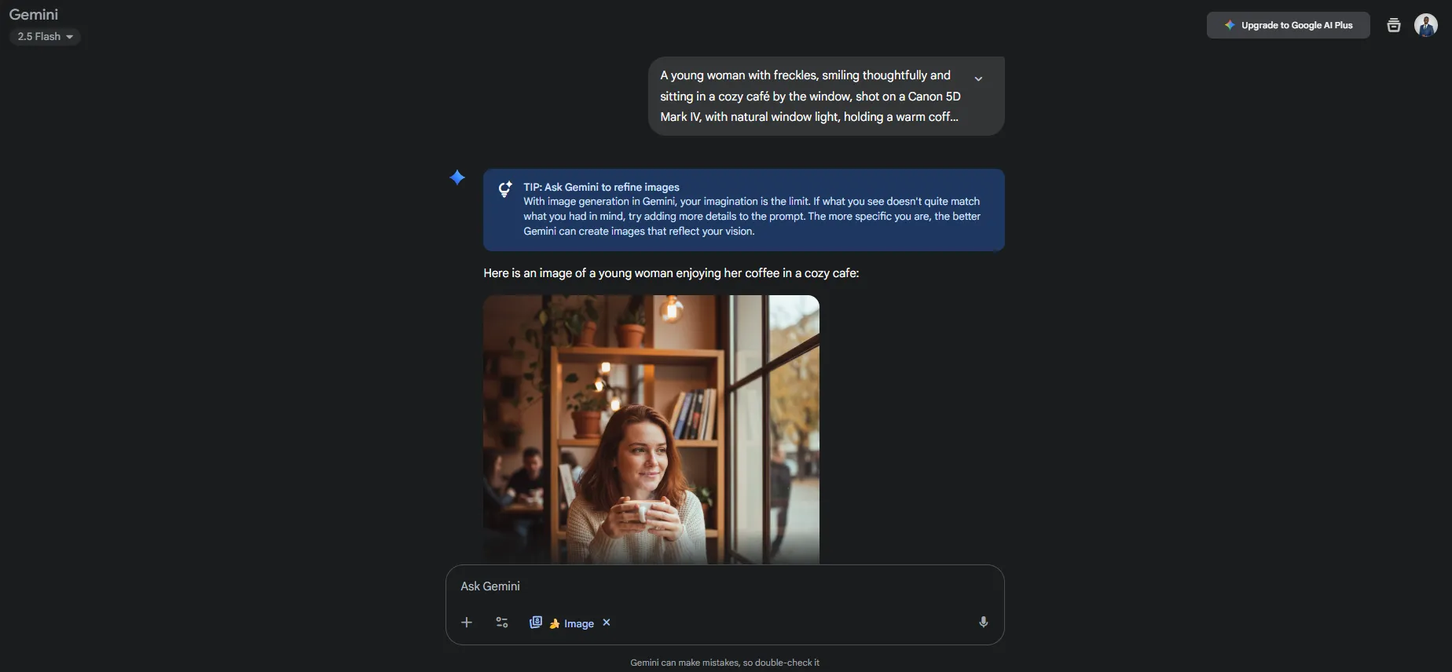Click the Gemini logo title
This screenshot has width=1452, height=672.
(34, 14)
